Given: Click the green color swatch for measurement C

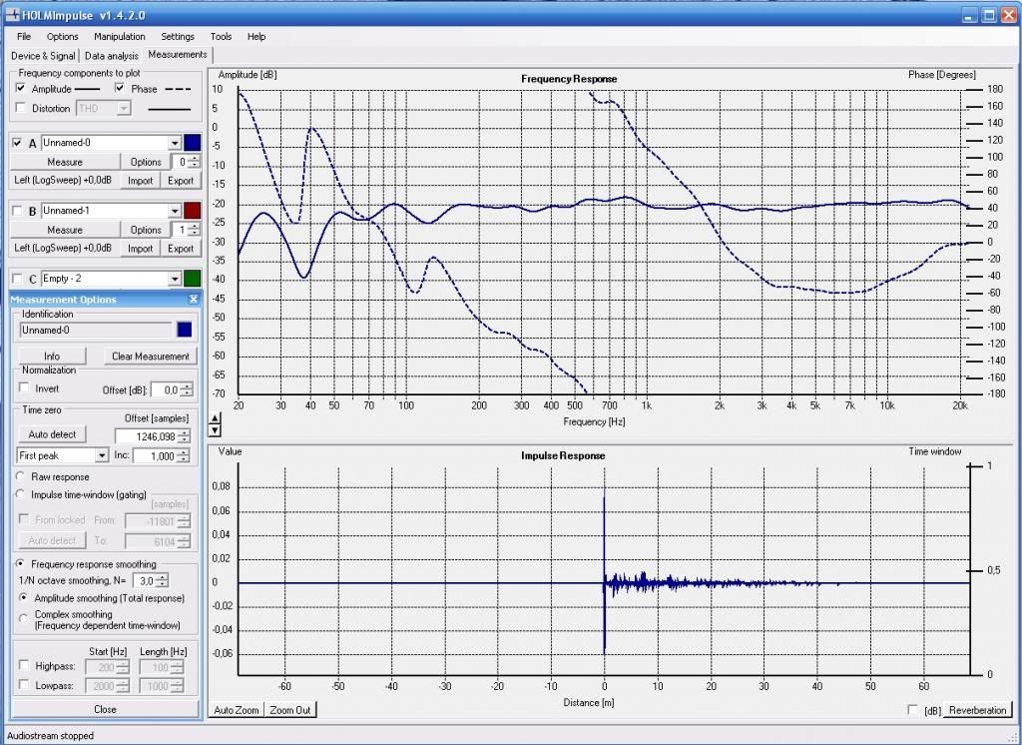Looking at the screenshot, I should [193, 279].
